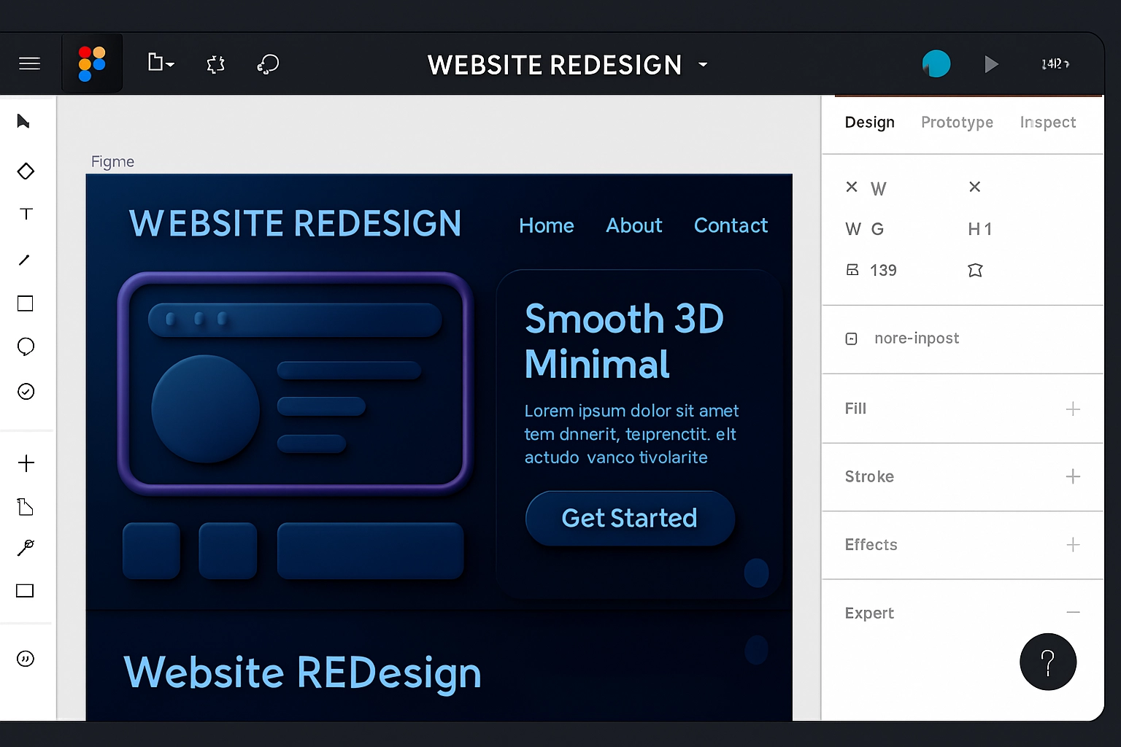
Task: Click the checkmark circle tool
Action: (26, 392)
